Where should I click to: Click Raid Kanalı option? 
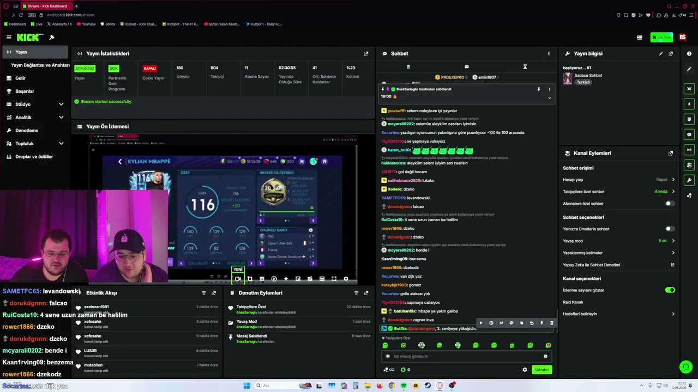573,302
